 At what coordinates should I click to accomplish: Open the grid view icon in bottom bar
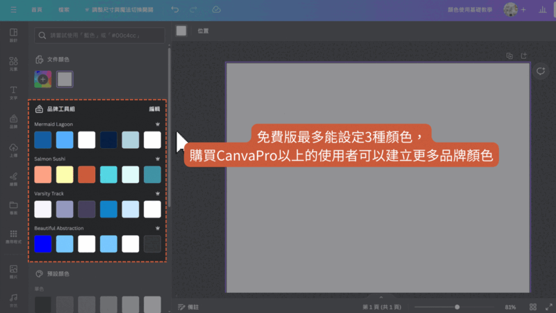click(532, 307)
